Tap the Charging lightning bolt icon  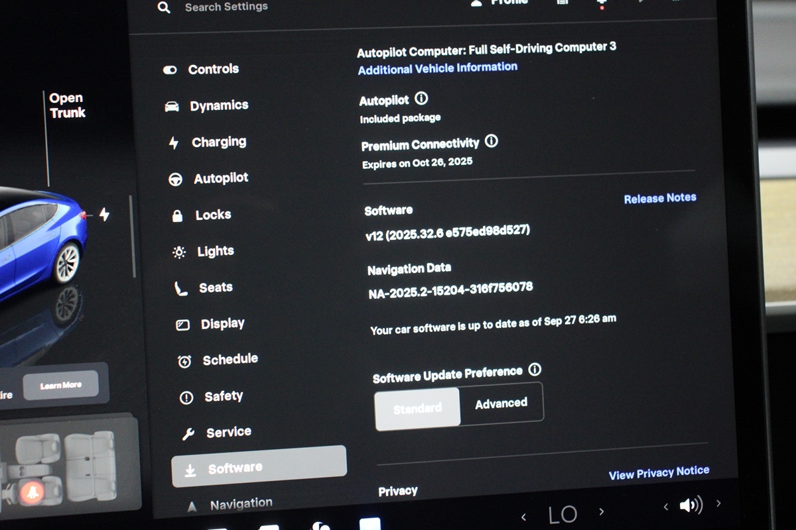tap(174, 142)
